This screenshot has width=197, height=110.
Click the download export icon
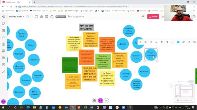[x=163, y=16]
